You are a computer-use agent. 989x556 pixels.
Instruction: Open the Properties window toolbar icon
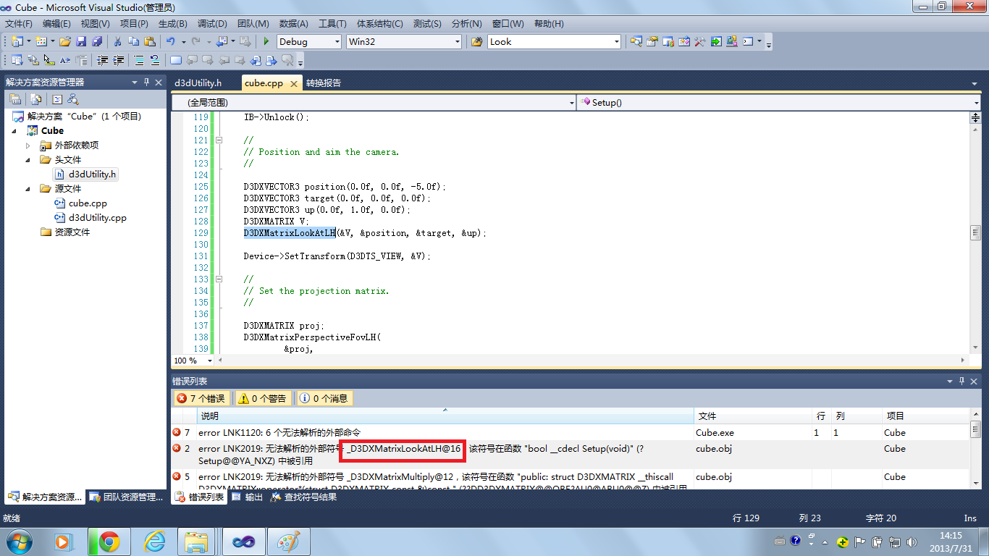pos(652,42)
